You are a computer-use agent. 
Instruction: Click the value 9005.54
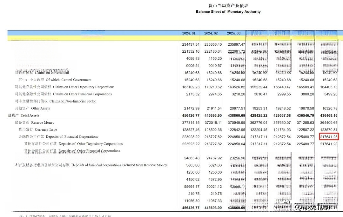point(193,66)
